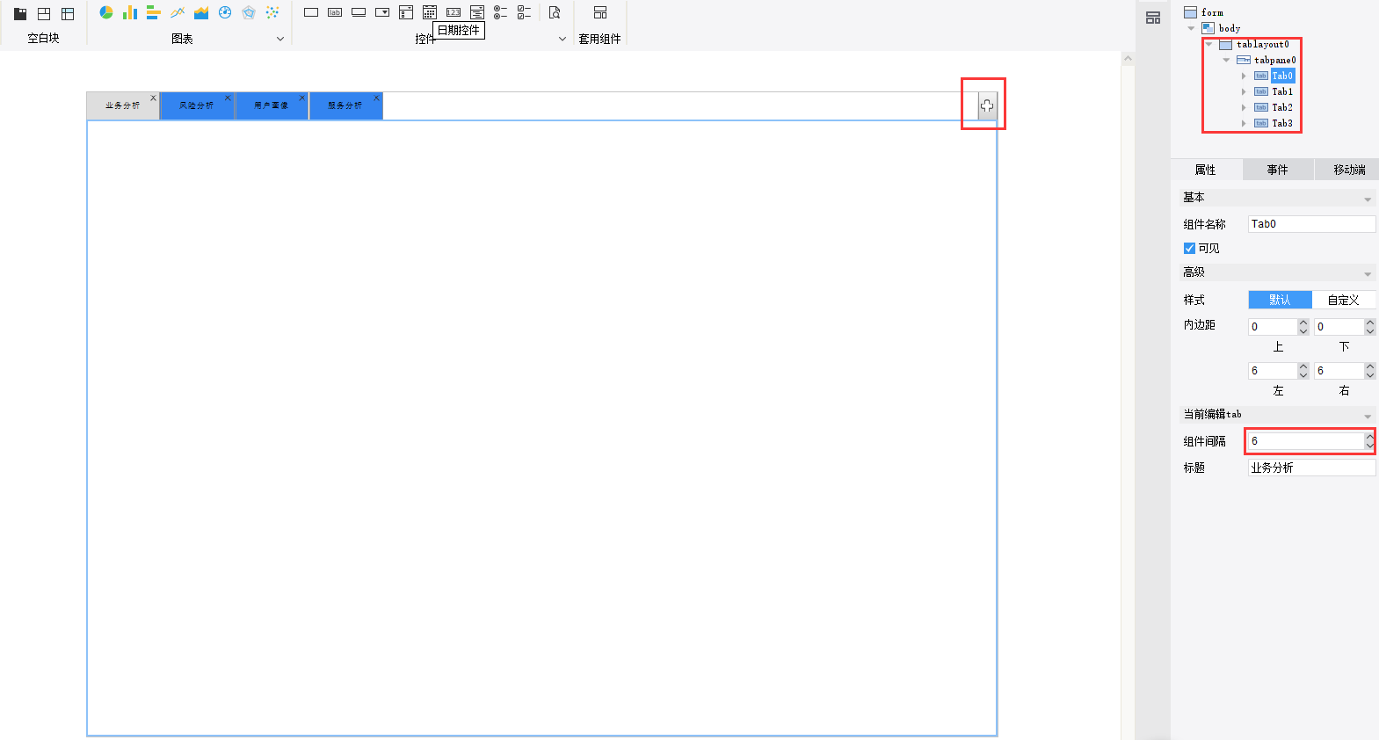The height and width of the screenshot is (740, 1379).
Task: Select the number input widget icon
Action: (x=454, y=12)
